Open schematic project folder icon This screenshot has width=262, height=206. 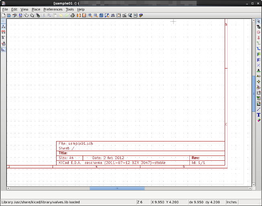(x=9, y=15)
